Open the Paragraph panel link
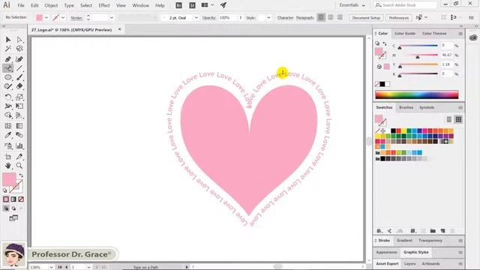The height and width of the screenshot is (270, 480). (305, 18)
